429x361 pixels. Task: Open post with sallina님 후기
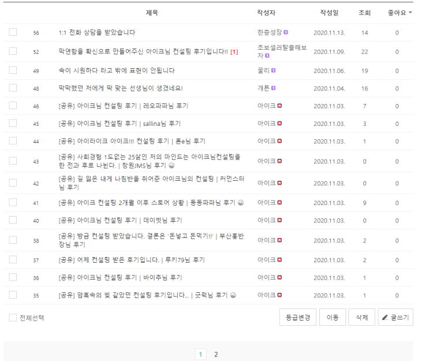(x=120, y=124)
